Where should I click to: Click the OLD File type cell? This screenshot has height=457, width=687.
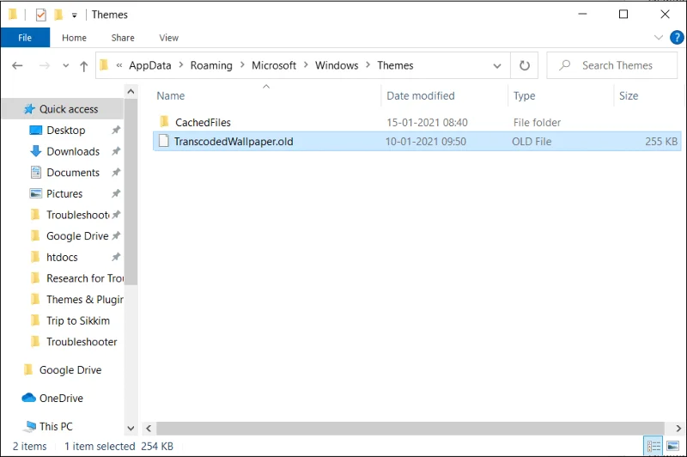click(532, 142)
